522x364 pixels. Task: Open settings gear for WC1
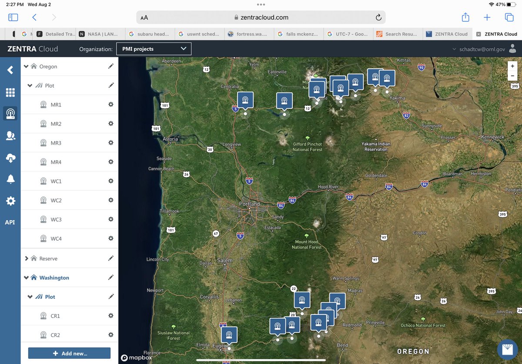110,181
